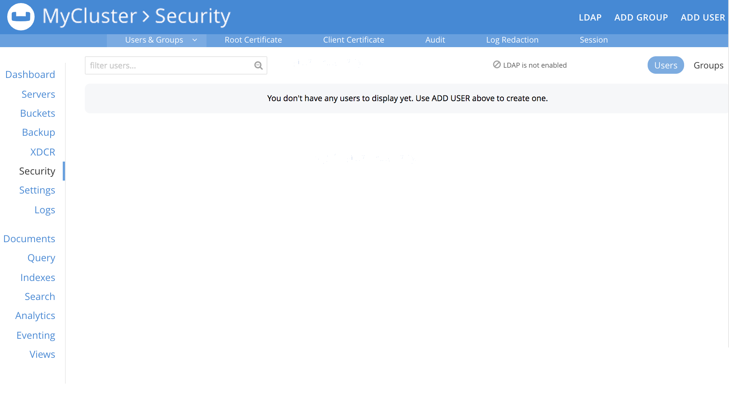Expand the Users & Groups dropdown
The width and height of the screenshot is (729, 403).
tap(195, 40)
